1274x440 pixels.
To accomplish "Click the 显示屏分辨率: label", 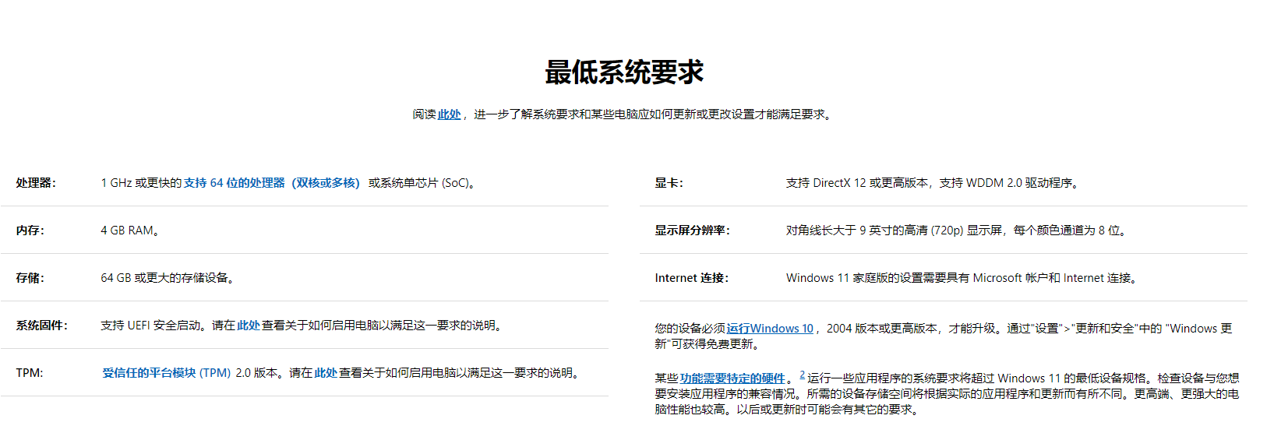I will pyautogui.click(x=693, y=231).
